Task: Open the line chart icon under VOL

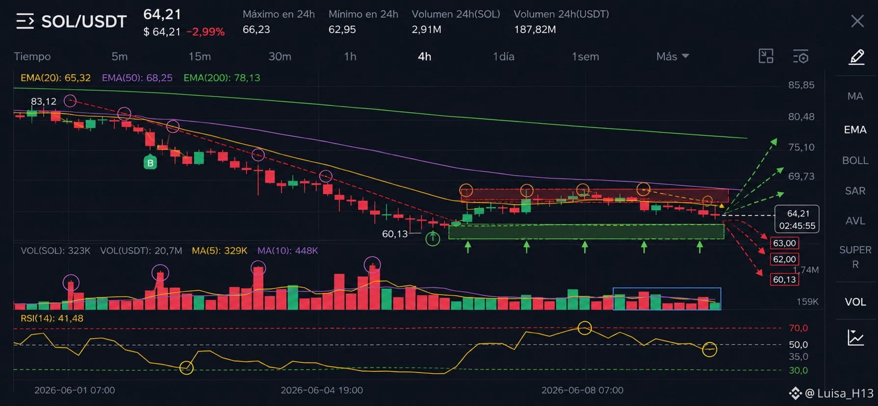Action: [855, 337]
